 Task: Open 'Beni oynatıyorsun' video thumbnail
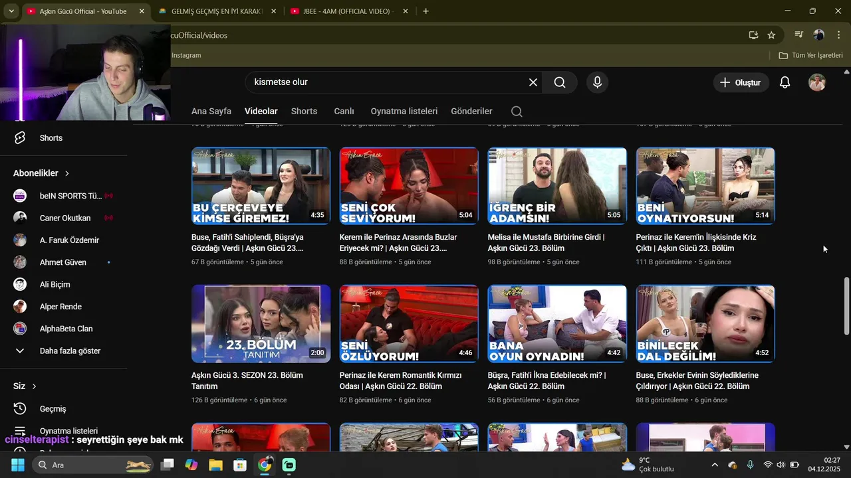705,186
